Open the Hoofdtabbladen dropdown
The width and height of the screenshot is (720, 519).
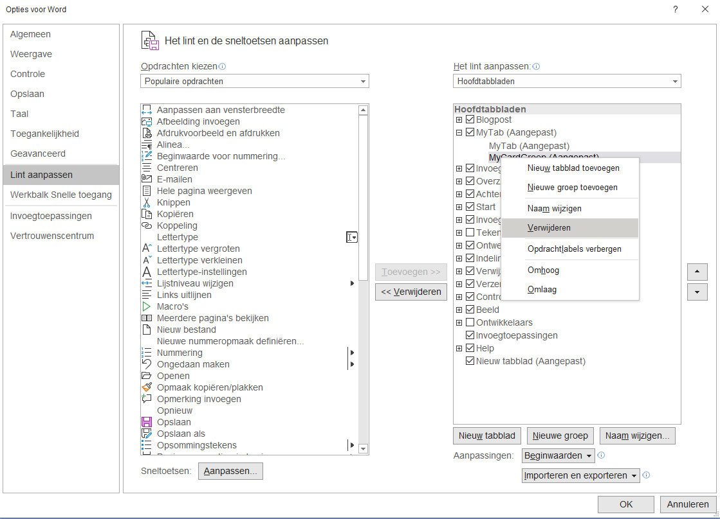[x=567, y=81]
